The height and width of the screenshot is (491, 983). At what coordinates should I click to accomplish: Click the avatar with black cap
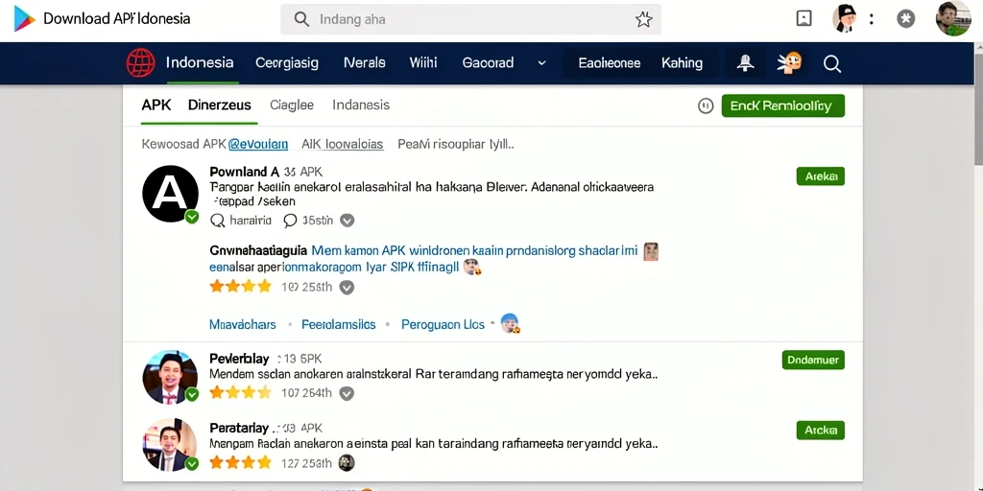click(844, 18)
